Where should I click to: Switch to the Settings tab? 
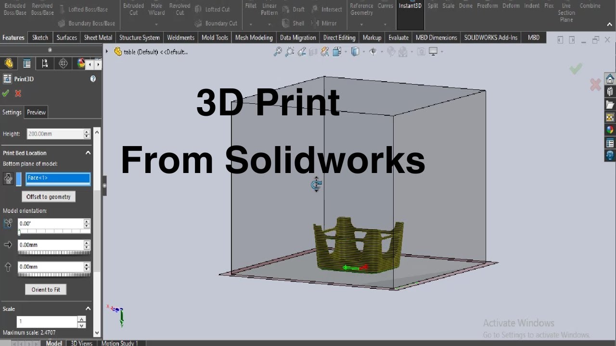click(12, 112)
